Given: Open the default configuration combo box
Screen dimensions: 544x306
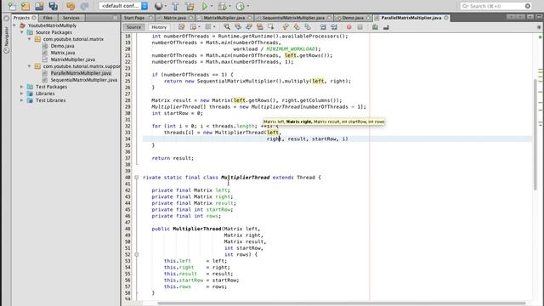Looking at the screenshot, I should [123, 6].
